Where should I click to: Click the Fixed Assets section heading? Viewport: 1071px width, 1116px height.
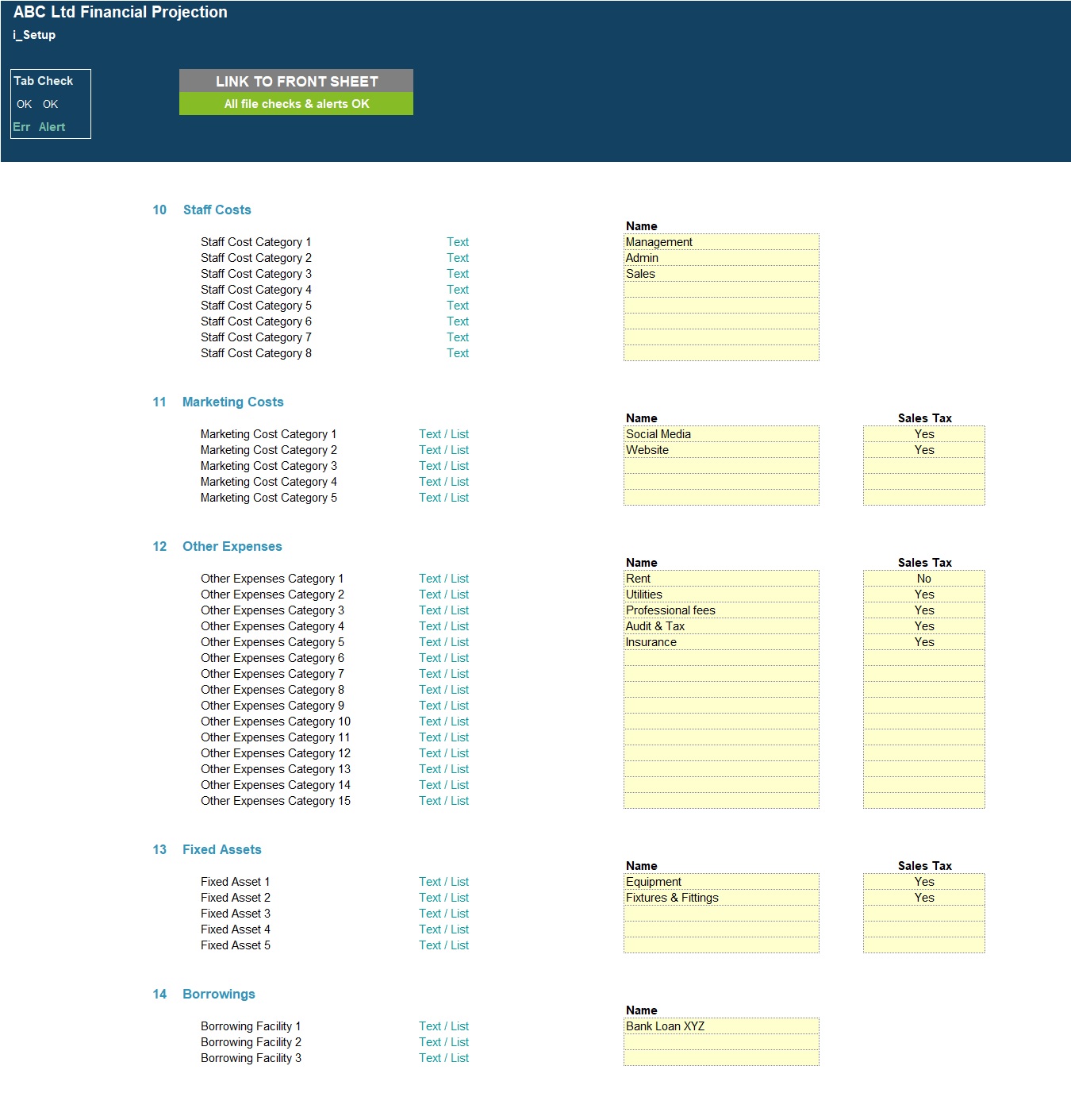(x=221, y=849)
